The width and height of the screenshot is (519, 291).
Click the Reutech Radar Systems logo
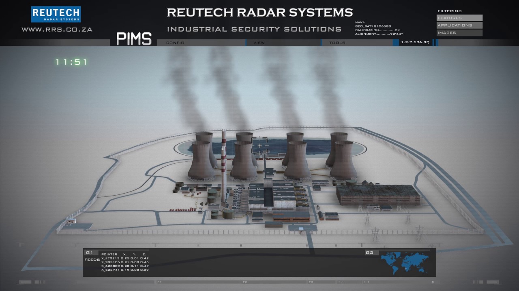click(56, 14)
